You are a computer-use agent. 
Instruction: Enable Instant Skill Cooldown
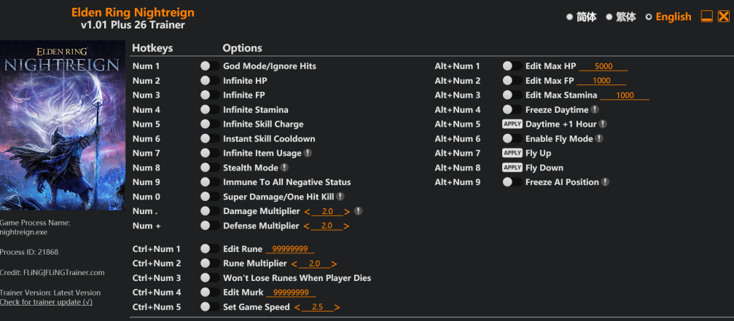210,138
